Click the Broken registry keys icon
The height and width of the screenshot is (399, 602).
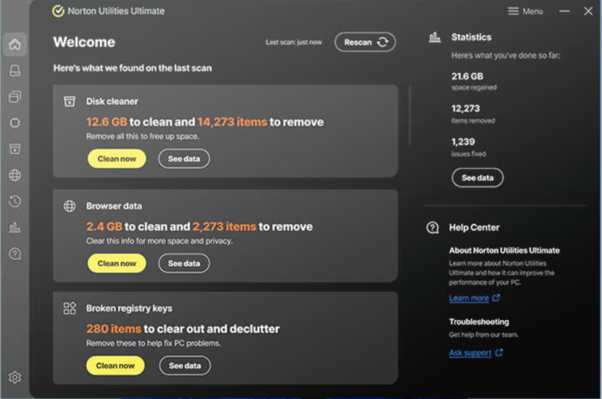69,307
